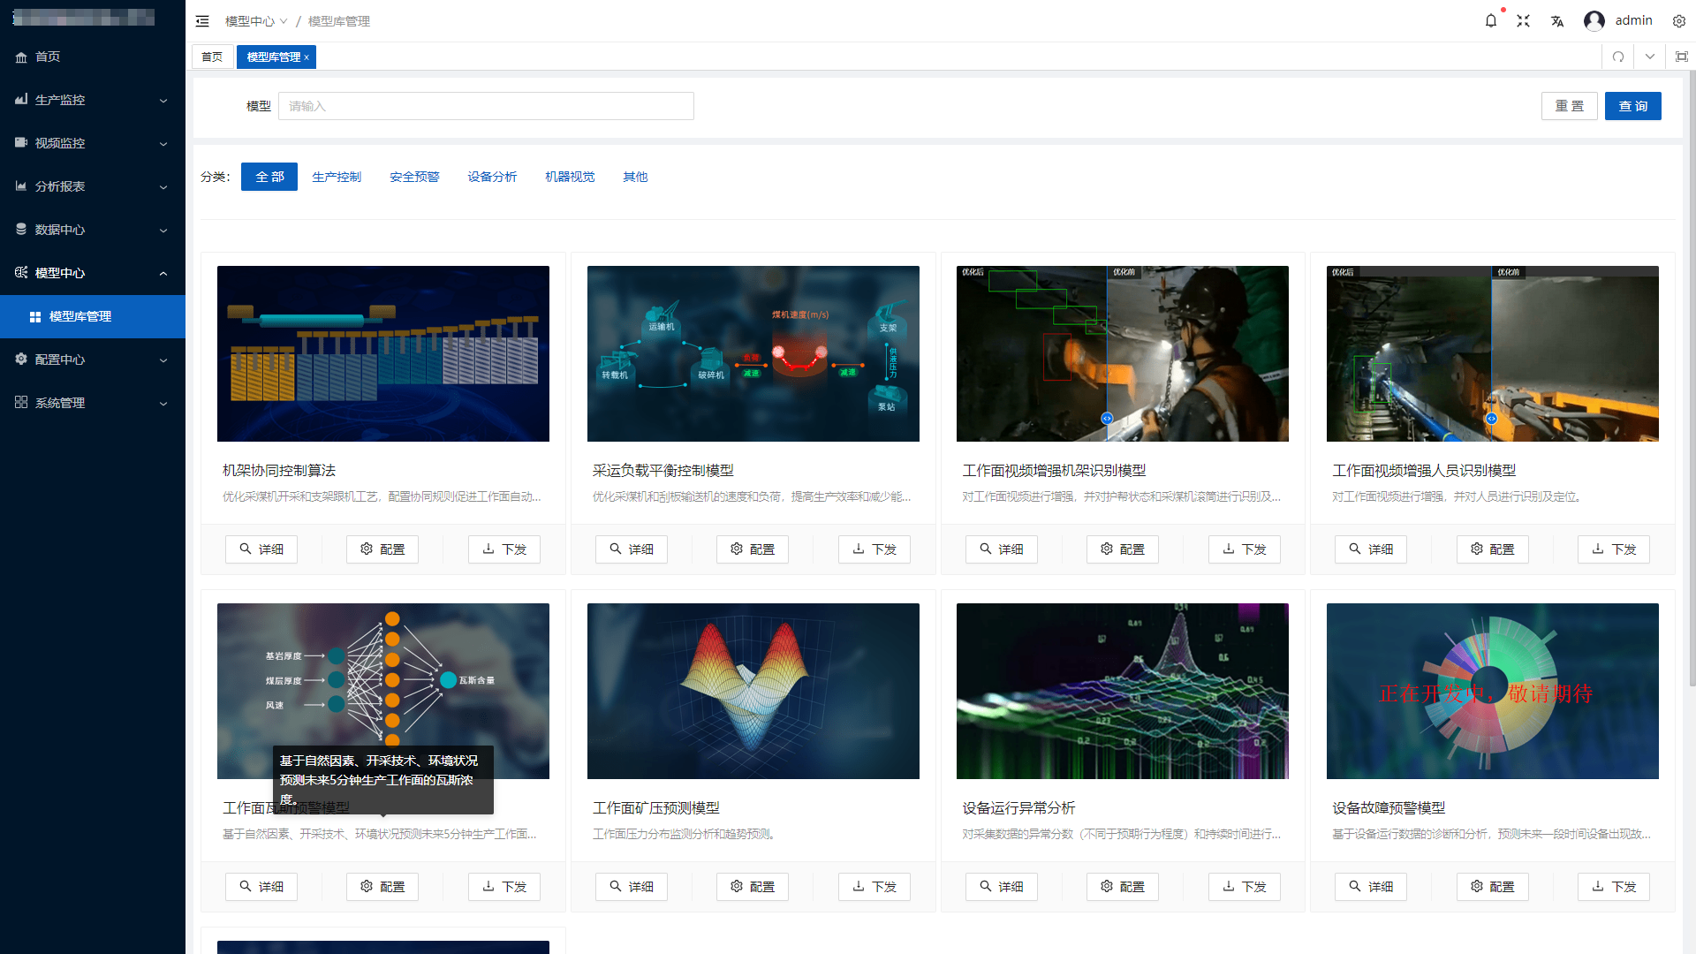
Task: Open 机架协同控制算法 thumbnail
Action: tap(383, 353)
